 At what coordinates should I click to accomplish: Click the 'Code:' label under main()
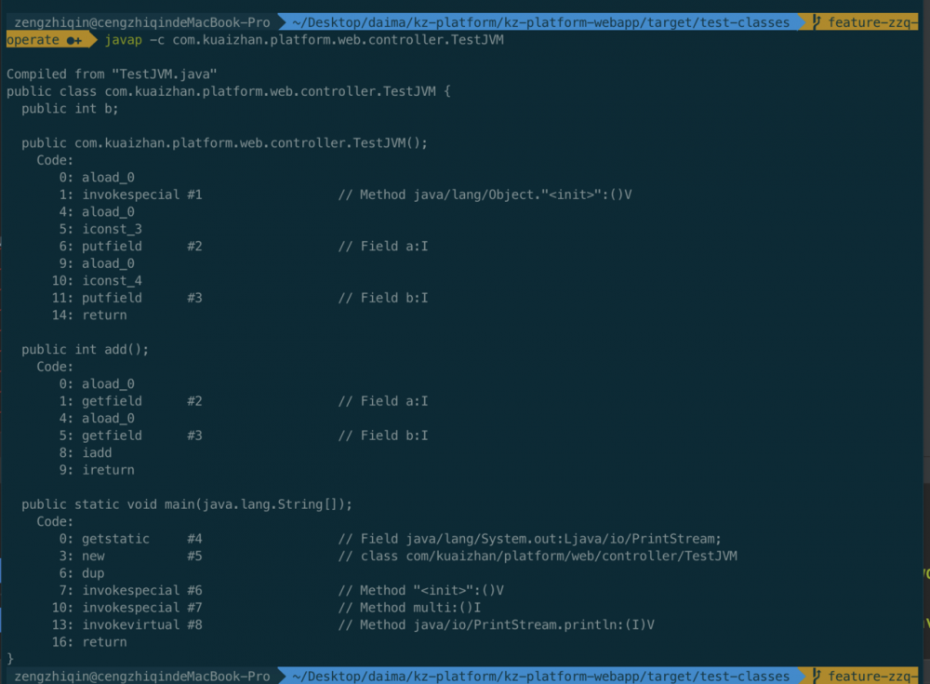coord(55,522)
